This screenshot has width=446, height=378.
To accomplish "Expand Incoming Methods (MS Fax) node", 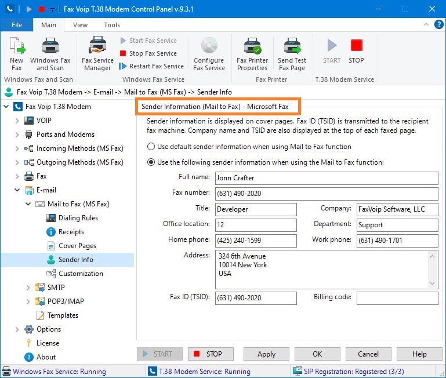I will pos(17,148).
